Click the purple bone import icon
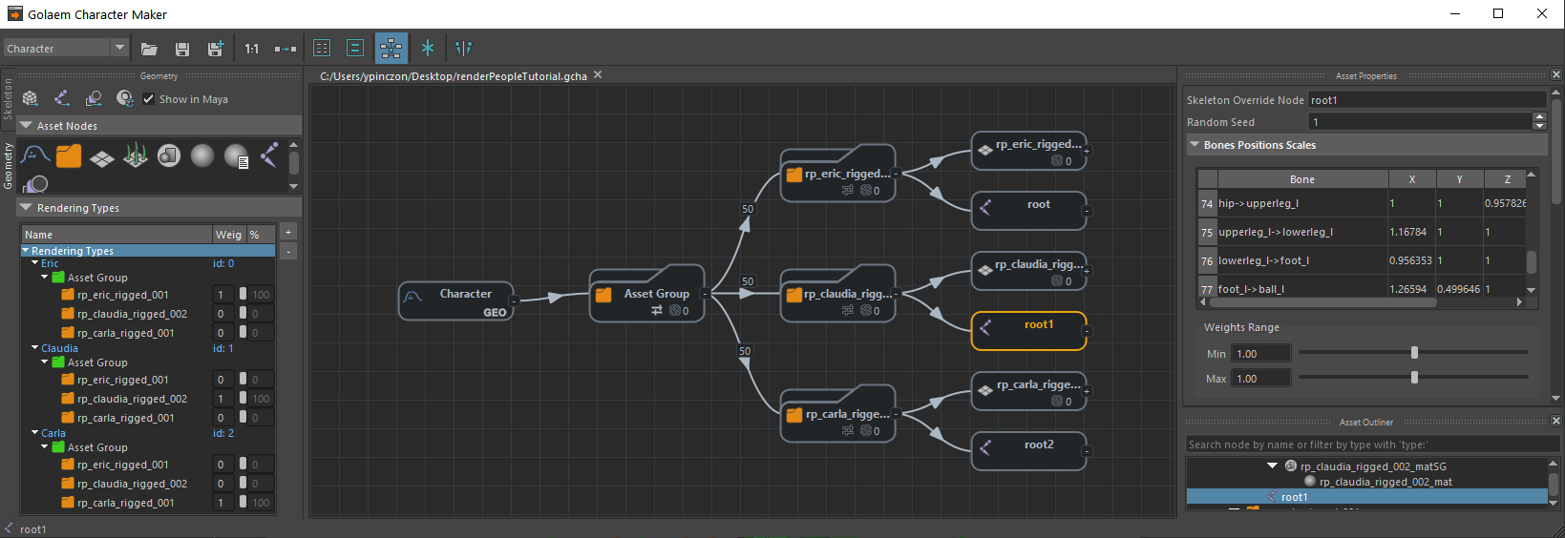The width and height of the screenshot is (1565, 538). click(x=62, y=98)
